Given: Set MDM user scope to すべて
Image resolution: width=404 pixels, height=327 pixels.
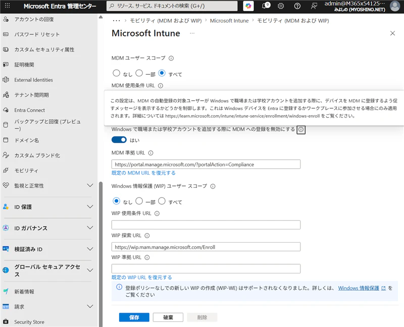Looking at the screenshot, I should pyautogui.click(x=162, y=73).
